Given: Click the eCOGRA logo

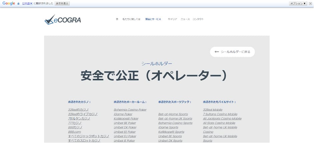Looking at the screenshot, I should coord(63,19).
